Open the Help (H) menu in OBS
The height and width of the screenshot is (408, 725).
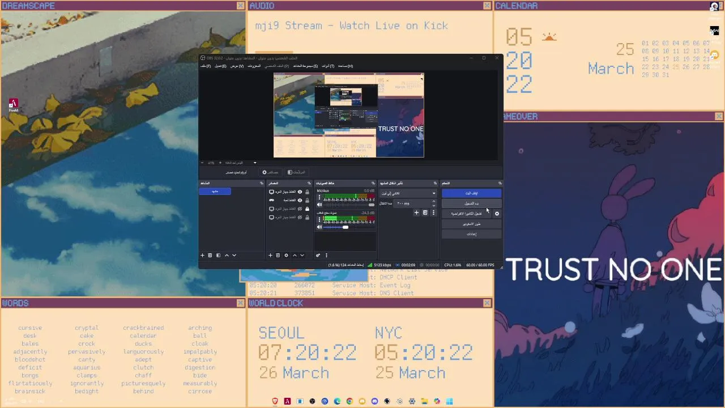tap(346, 66)
